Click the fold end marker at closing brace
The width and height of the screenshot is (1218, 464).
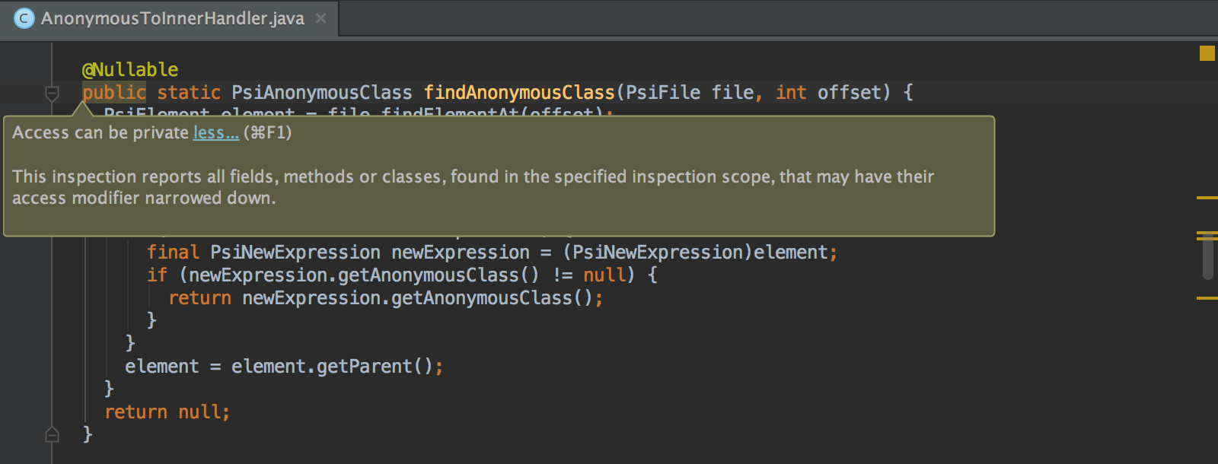[52, 434]
